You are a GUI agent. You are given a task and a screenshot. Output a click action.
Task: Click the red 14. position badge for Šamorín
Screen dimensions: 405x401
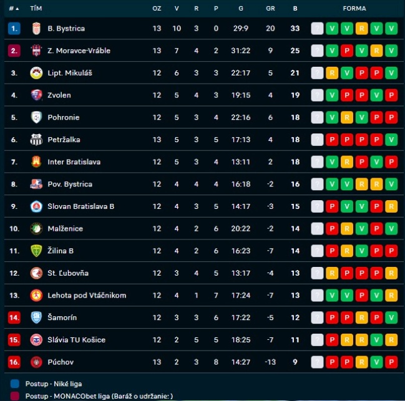[14, 318]
